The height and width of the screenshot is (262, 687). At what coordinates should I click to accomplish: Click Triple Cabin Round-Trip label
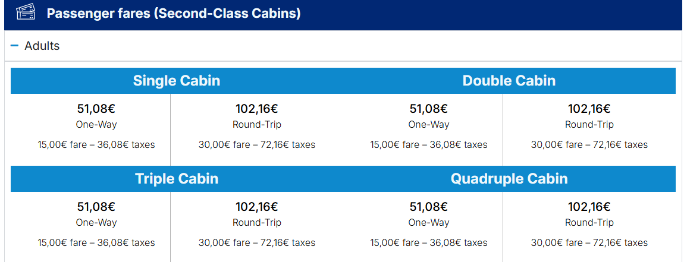tap(257, 223)
